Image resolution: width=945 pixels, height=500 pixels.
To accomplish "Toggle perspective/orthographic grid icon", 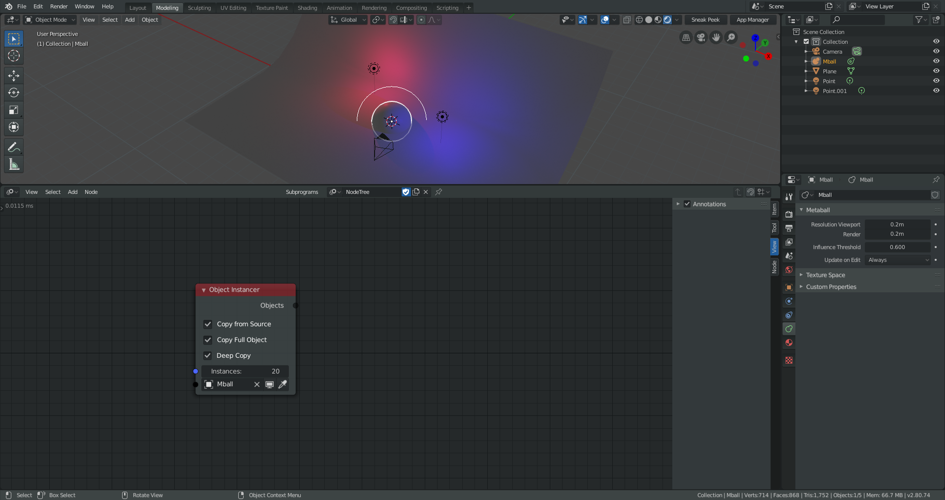I will [686, 37].
